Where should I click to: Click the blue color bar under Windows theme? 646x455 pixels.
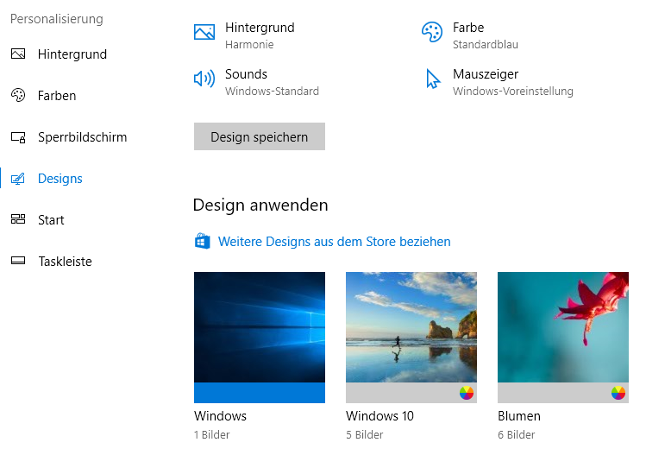[260, 393]
